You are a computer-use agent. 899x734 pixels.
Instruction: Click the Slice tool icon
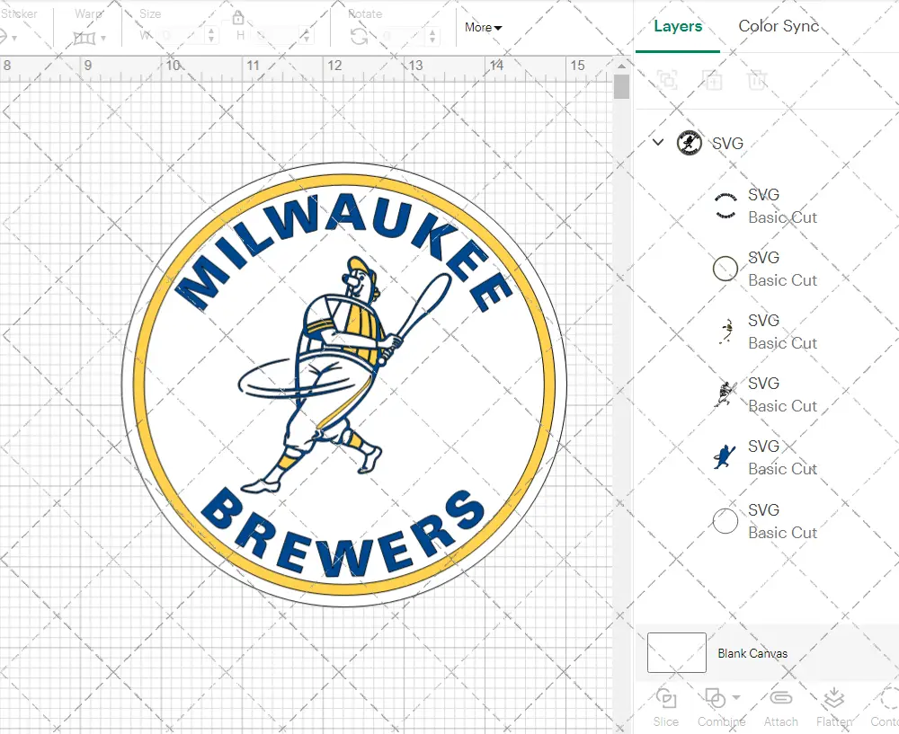tap(665, 698)
